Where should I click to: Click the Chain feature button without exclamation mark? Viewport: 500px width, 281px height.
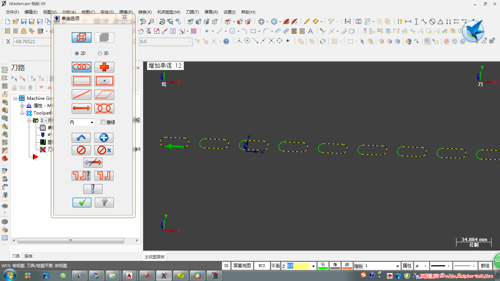pos(104,176)
